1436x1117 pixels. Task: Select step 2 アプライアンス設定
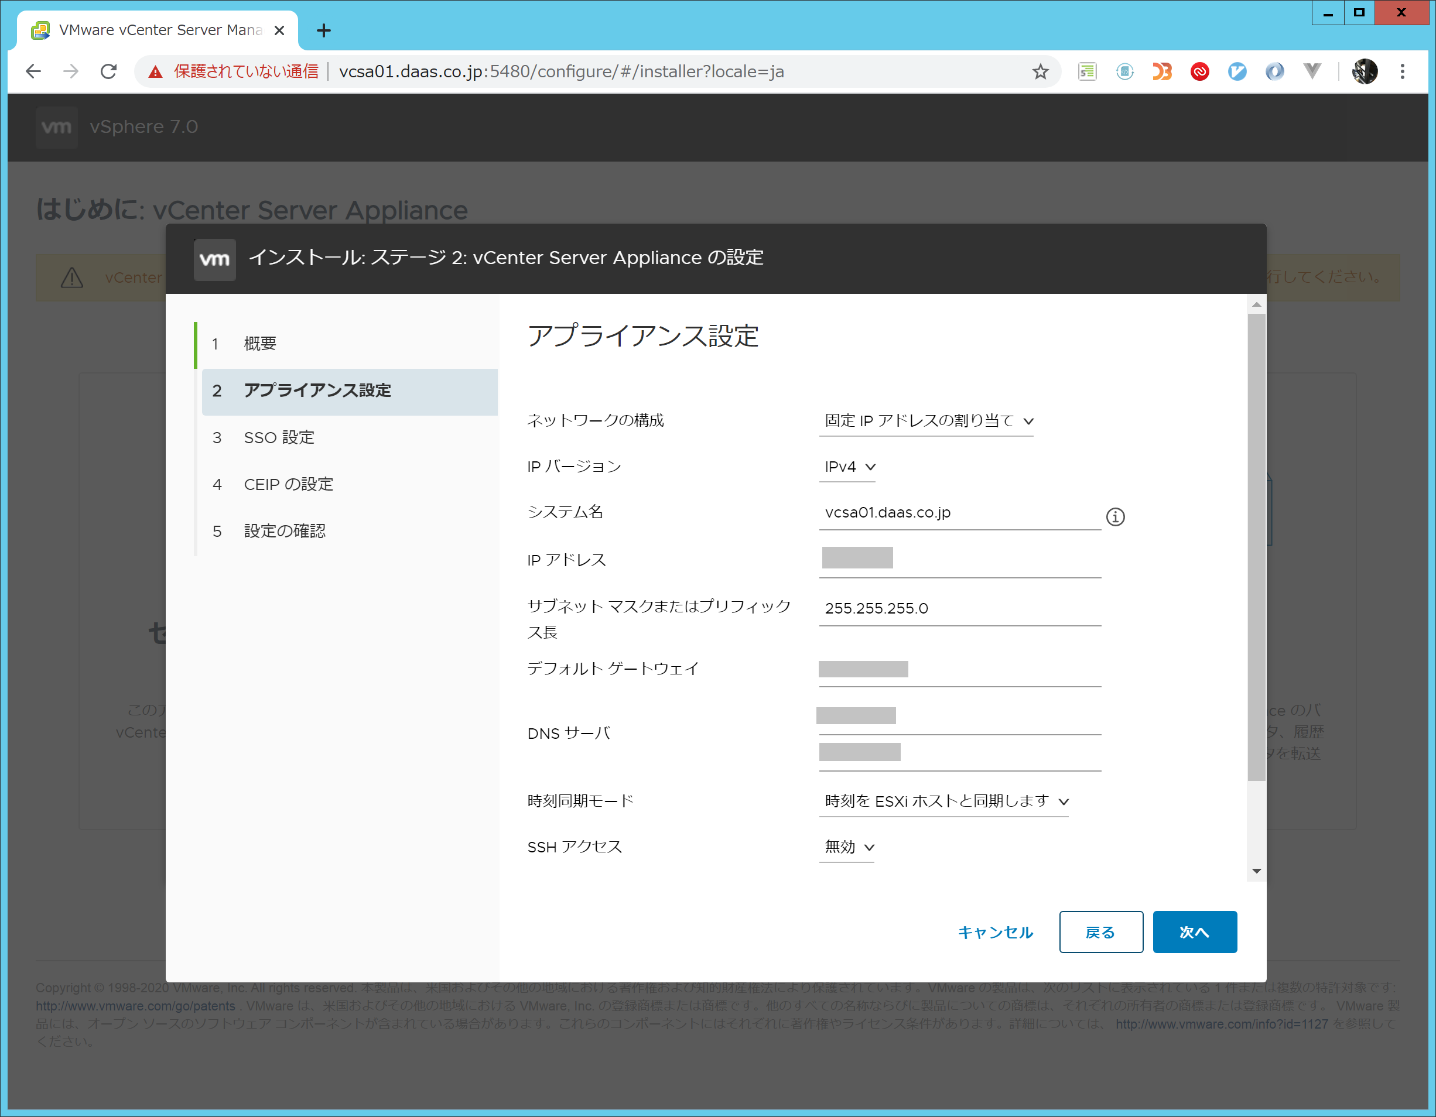[349, 391]
